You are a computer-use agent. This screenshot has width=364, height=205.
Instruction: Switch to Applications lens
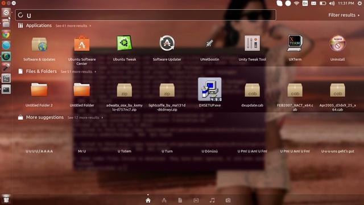point(164,200)
